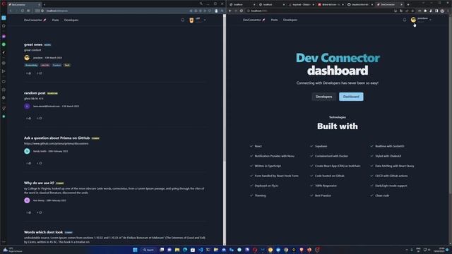Click 'Clean code' list item
The width and height of the screenshot is (452, 254).
coord(382,195)
